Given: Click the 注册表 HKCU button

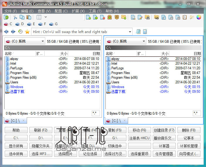Looking at the screenshot, I should click(x=139, y=138).
